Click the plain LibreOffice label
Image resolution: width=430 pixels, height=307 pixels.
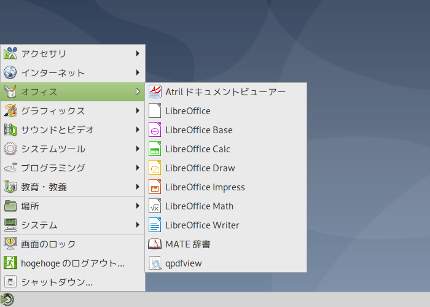pos(188,111)
